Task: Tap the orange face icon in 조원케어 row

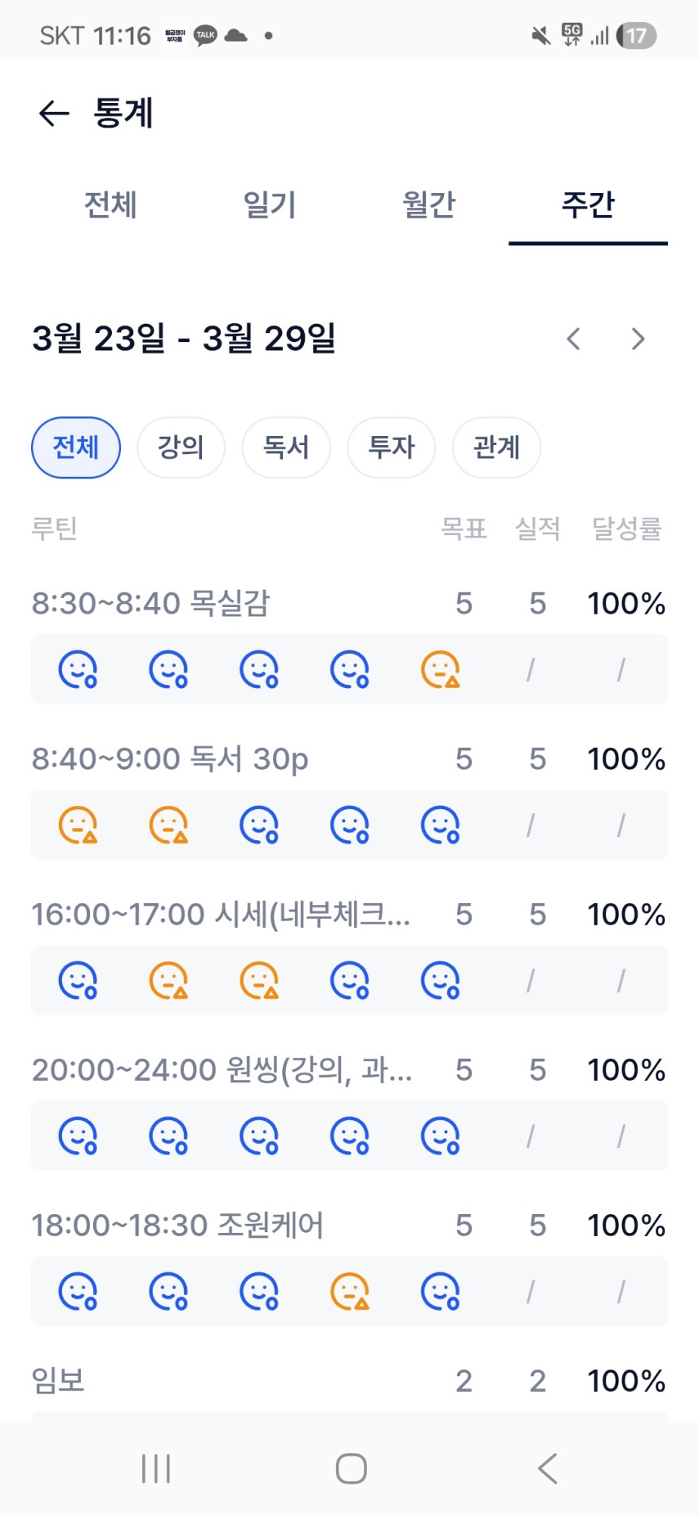Action: [x=349, y=1291]
